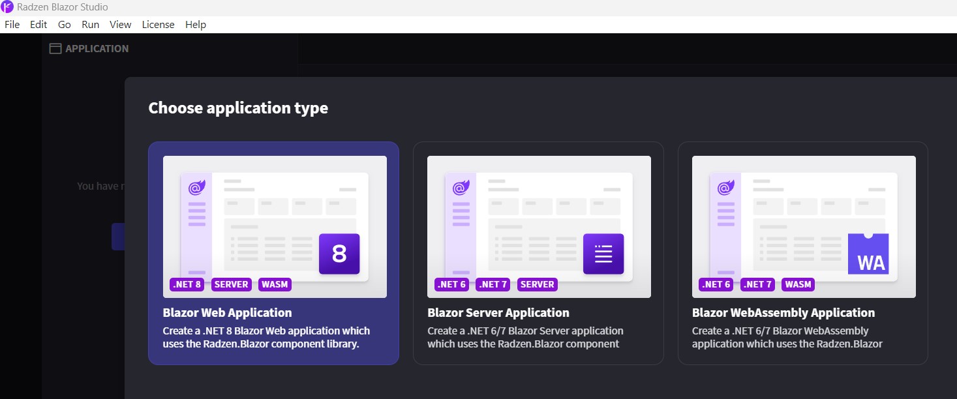Click the Blazor logo in Server Application preview
957x399 pixels.
pos(461,188)
